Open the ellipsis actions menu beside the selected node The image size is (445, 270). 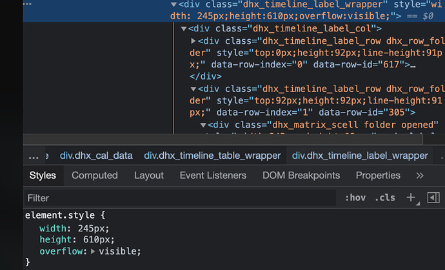[27, 4]
